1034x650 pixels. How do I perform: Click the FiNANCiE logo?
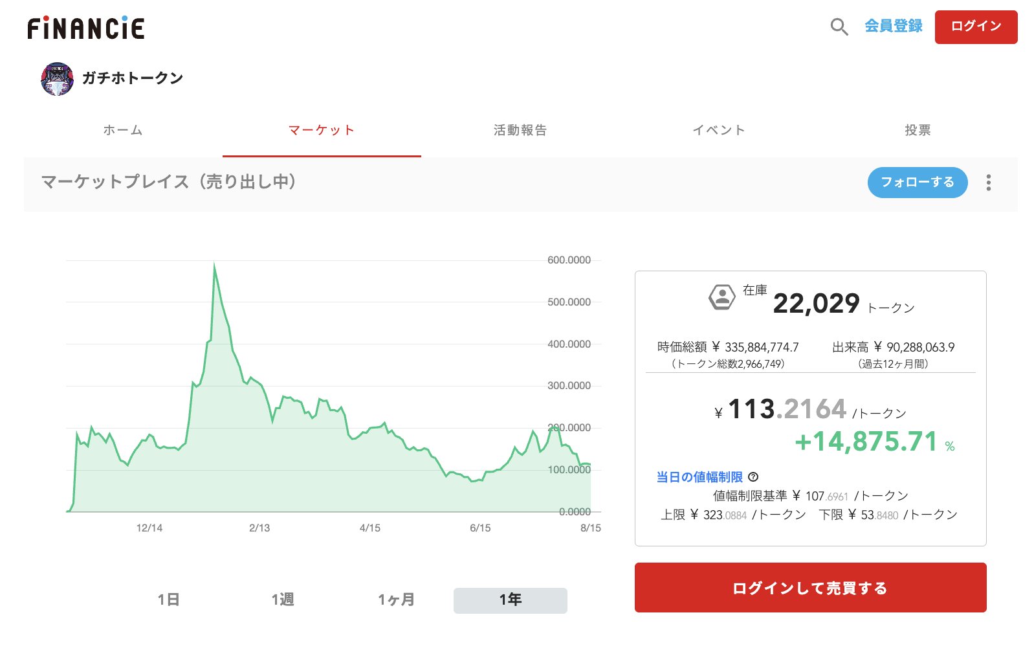tap(86, 28)
